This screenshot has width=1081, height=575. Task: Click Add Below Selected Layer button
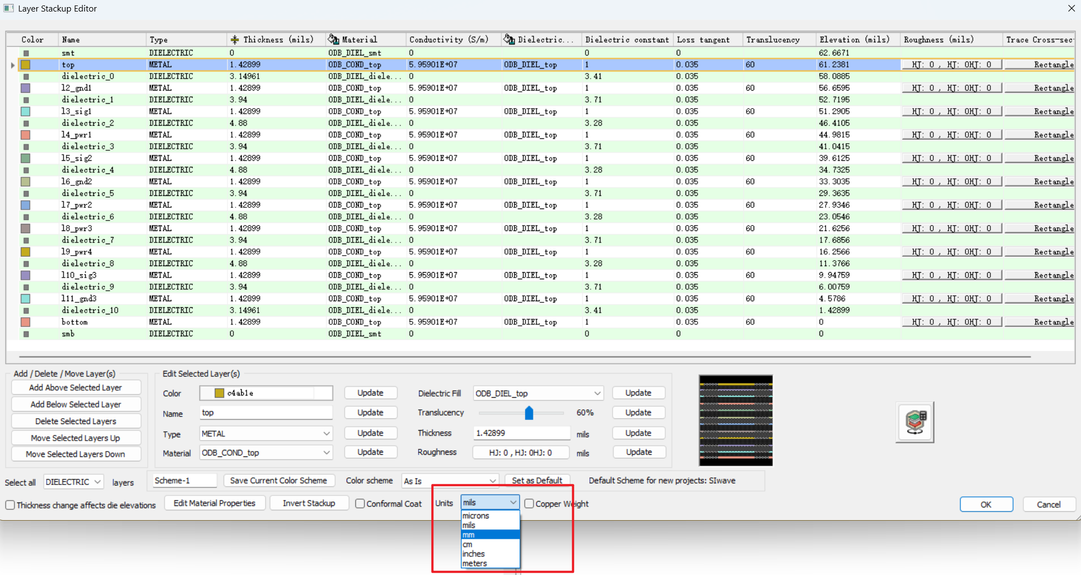pos(76,404)
